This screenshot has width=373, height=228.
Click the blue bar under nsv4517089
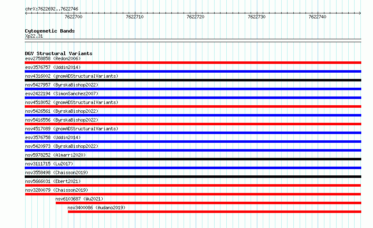tap(193, 133)
